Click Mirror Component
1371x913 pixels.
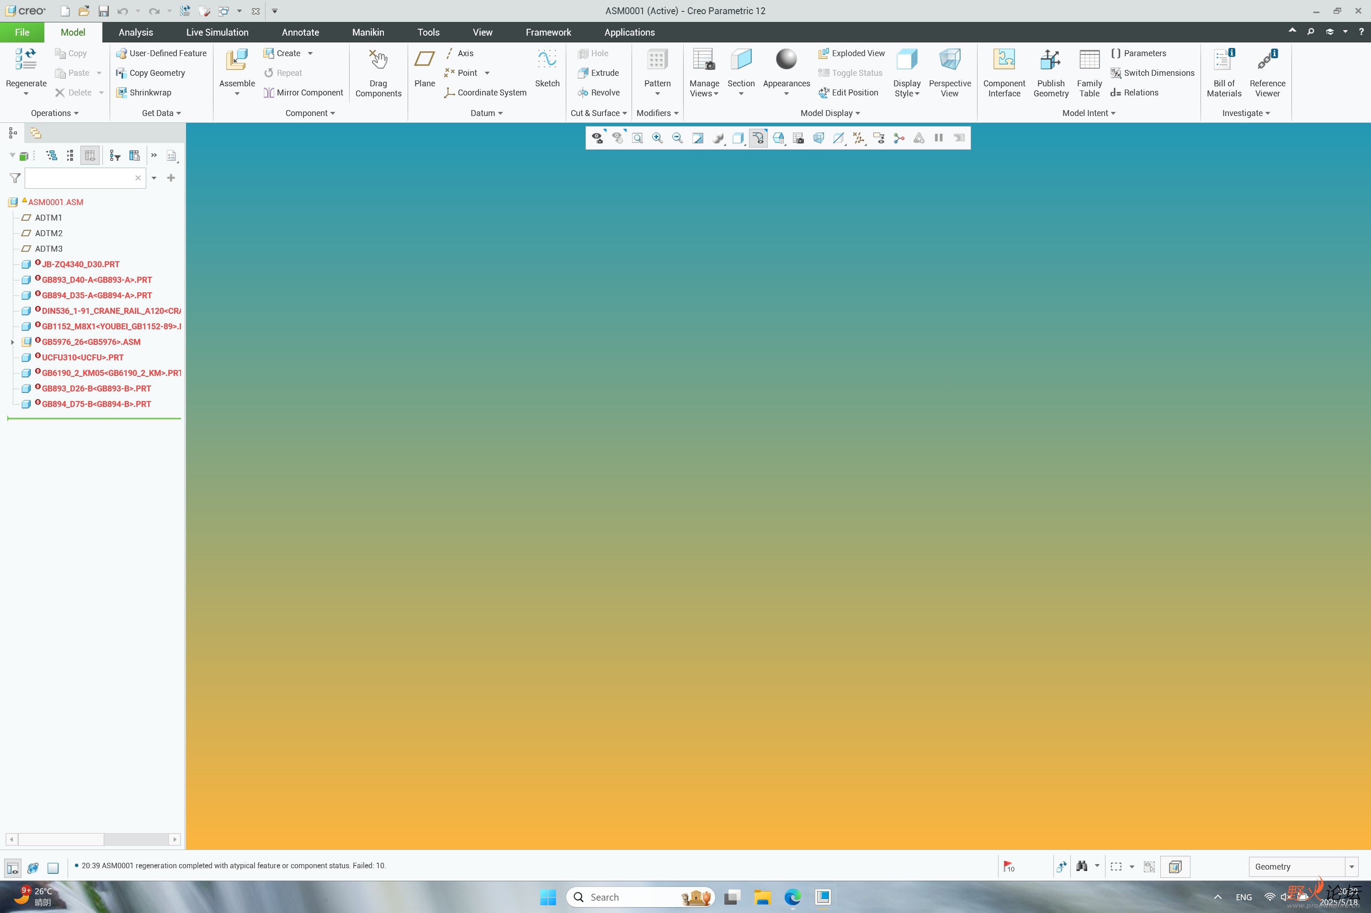pyautogui.click(x=303, y=93)
